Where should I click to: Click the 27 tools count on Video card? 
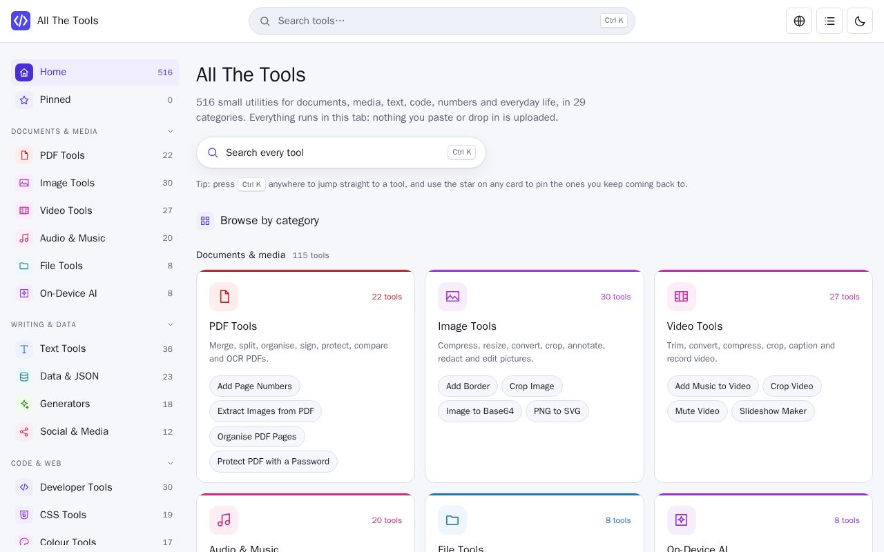click(x=845, y=297)
